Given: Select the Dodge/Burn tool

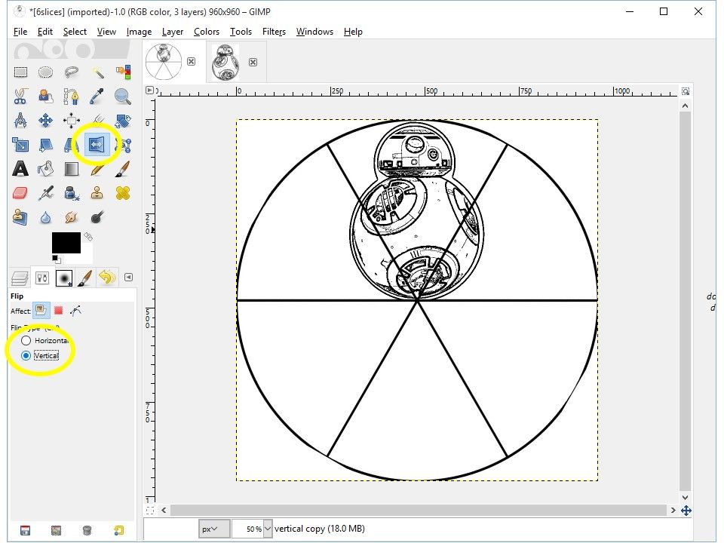Looking at the screenshot, I should [x=97, y=217].
